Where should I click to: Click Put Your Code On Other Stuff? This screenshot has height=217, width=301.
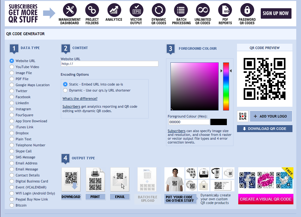(180, 199)
